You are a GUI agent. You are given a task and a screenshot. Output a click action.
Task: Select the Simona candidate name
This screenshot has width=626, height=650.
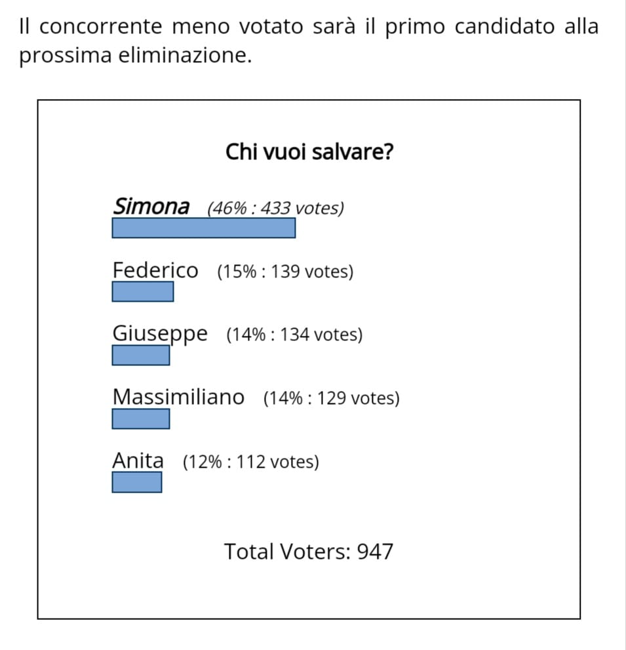tap(151, 206)
